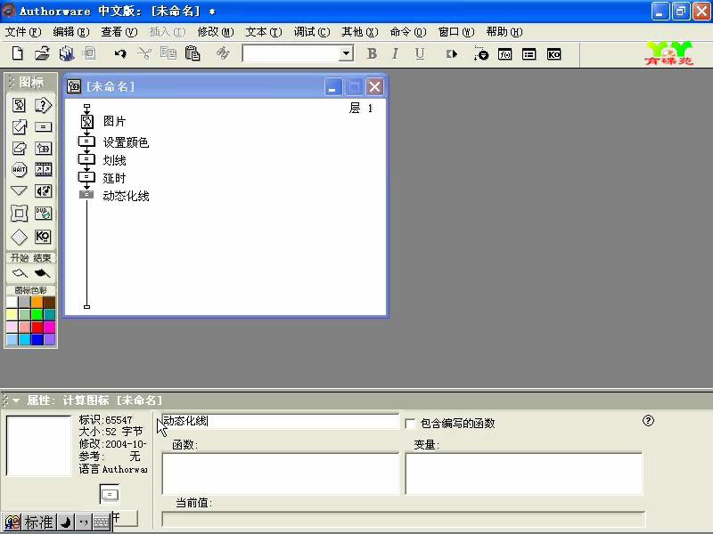Screen dimensions: 713x534
Task: Choose the brown icon color swatch
Action: coord(49,303)
